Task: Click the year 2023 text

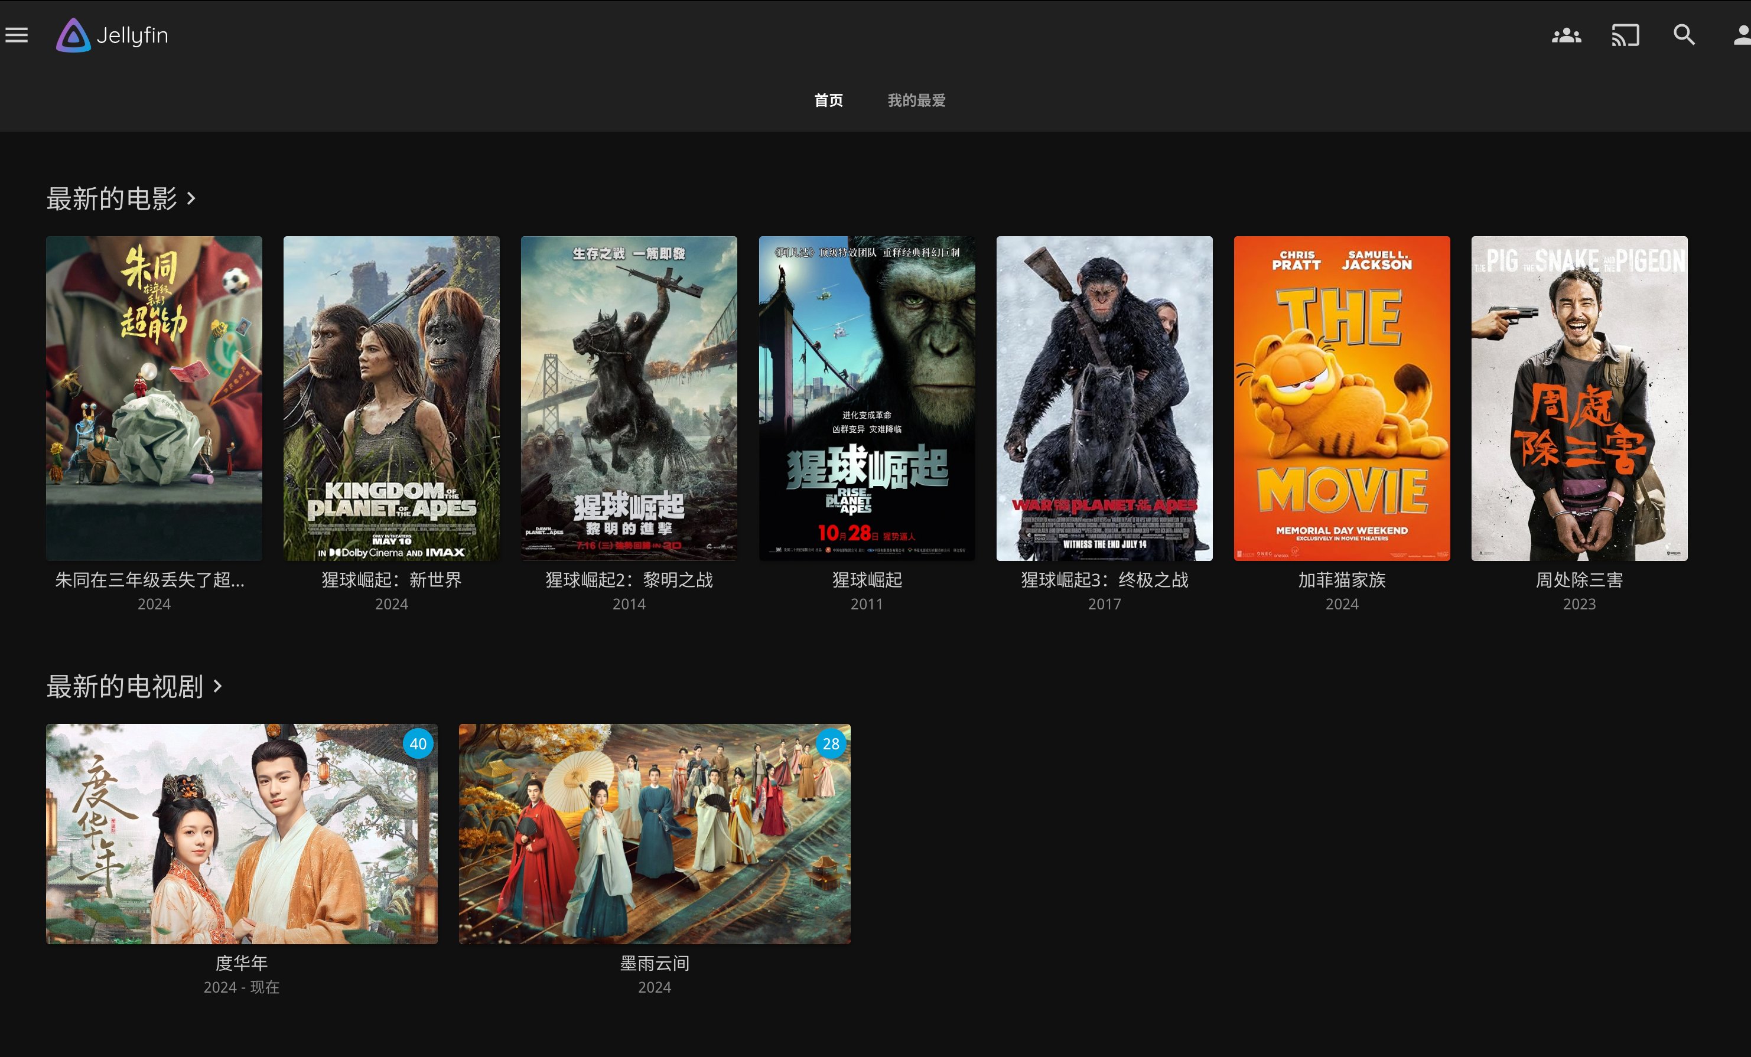Action: pyautogui.click(x=1579, y=604)
